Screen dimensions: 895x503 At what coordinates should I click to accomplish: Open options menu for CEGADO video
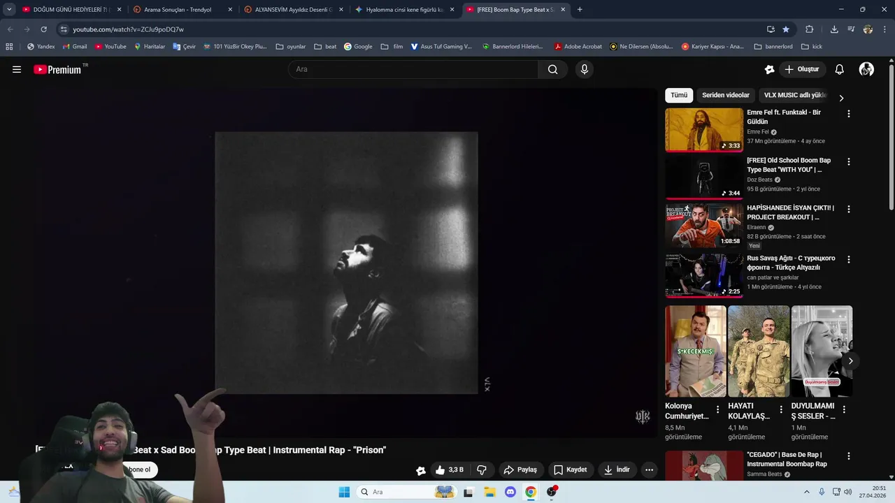[x=849, y=455]
